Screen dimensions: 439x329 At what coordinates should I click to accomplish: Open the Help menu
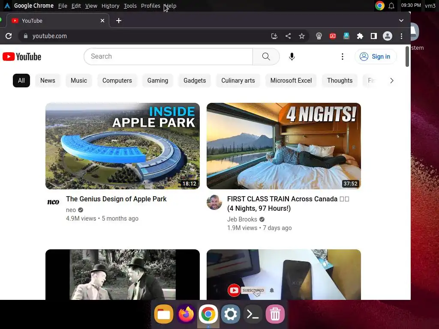[170, 6]
